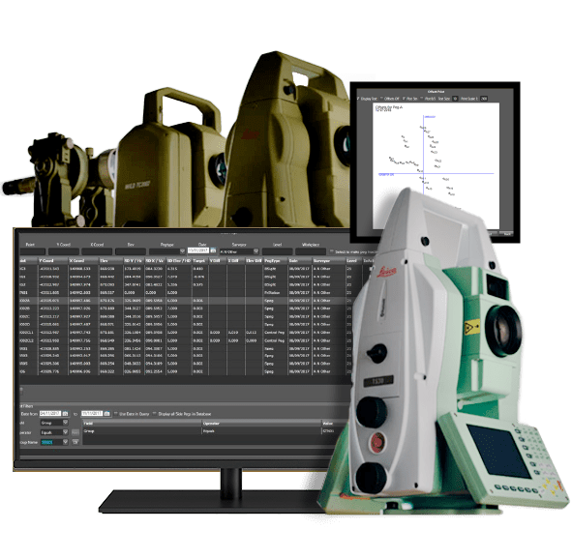
Task: Click the small button next to Equals operator dropdown
Action: click(x=75, y=432)
